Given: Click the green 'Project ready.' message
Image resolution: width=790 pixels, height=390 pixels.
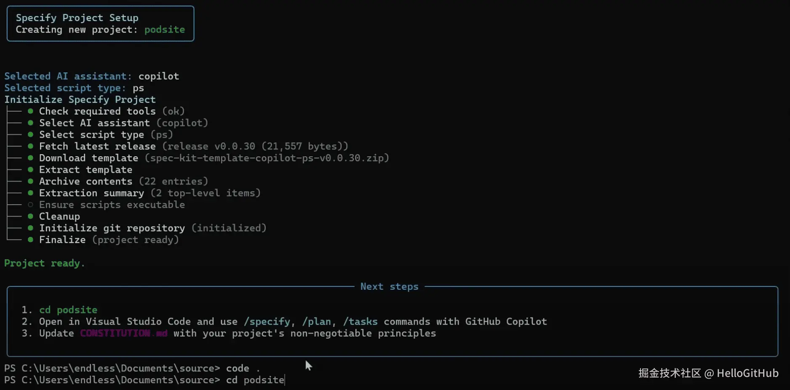Looking at the screenshot, I should [44, 263].
